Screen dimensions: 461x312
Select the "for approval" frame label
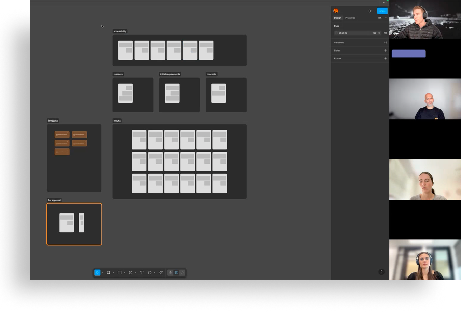[54, 200]
